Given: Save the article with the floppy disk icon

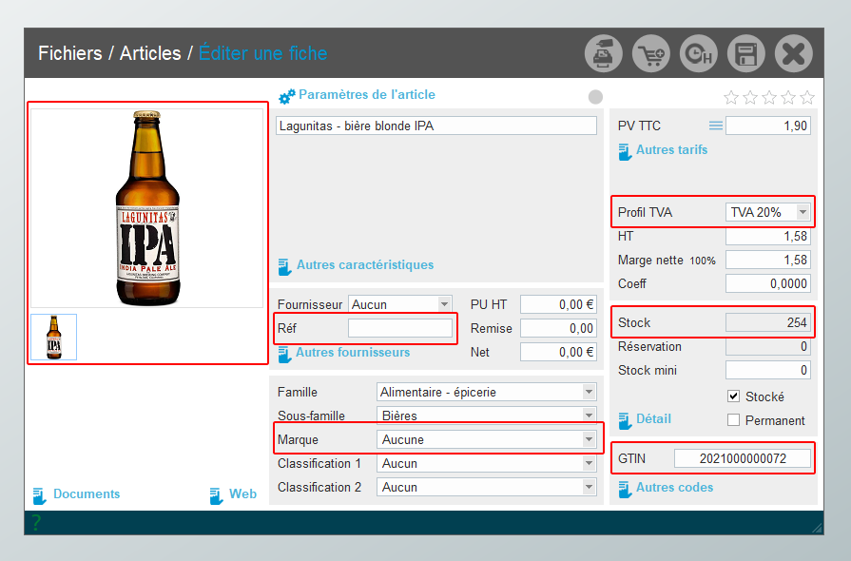Looking at the screenshot, I should (746, 53).
